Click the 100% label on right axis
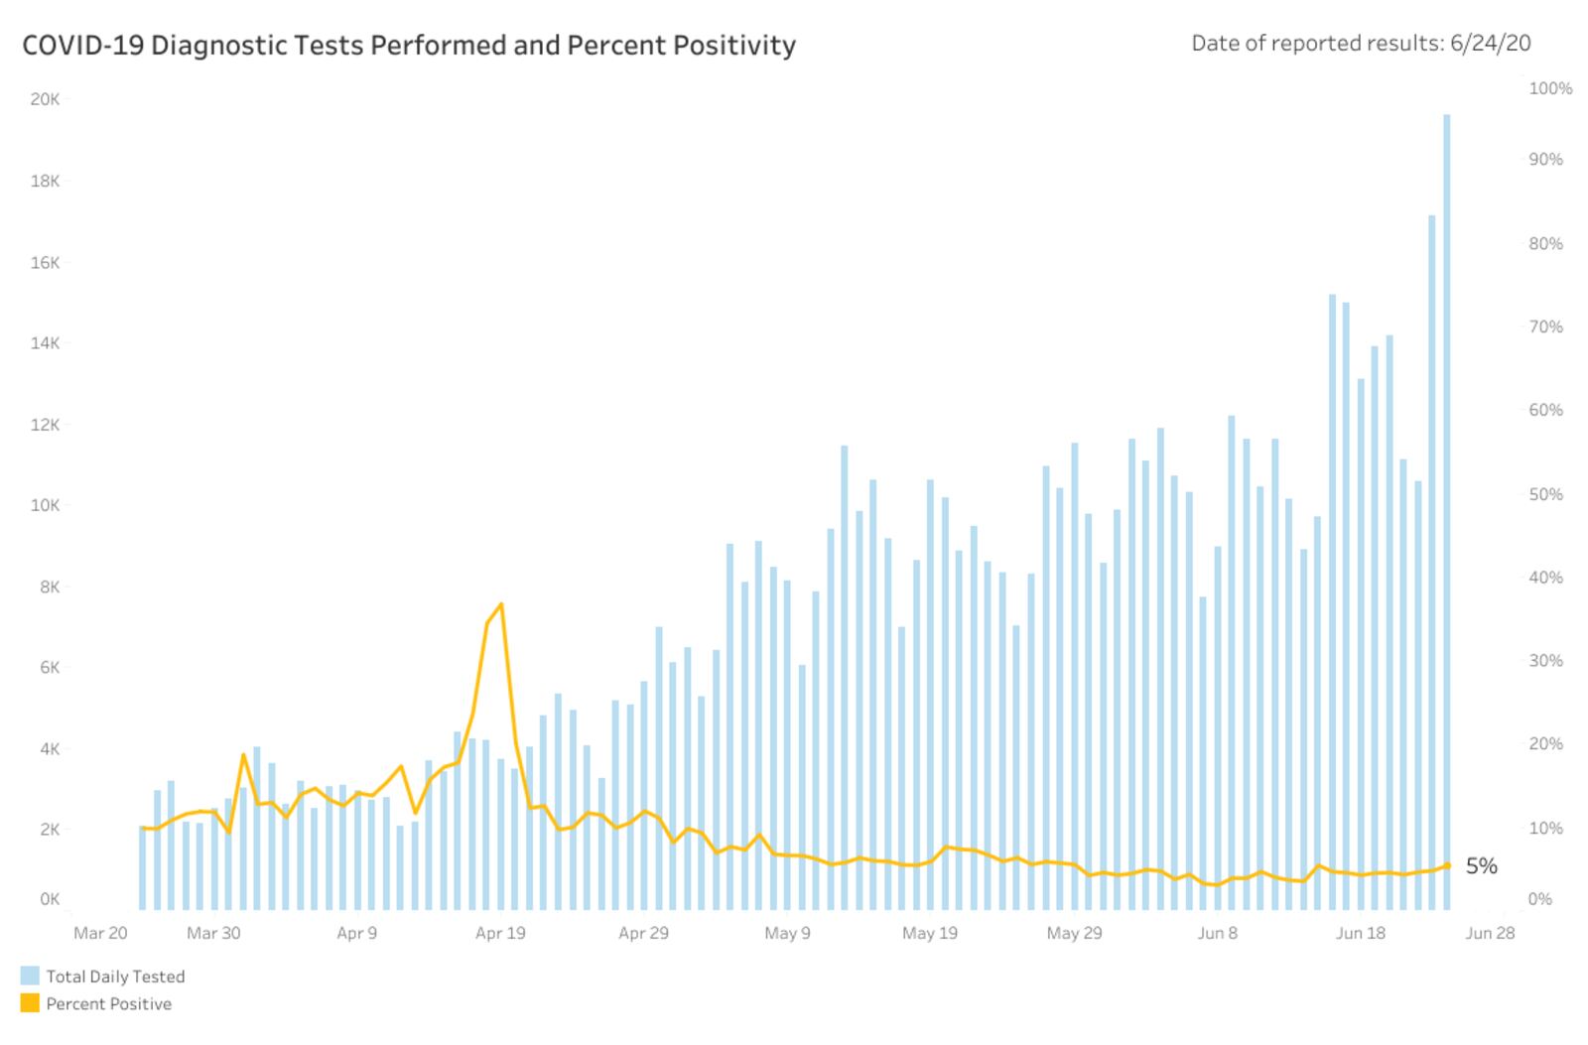Viewport: 1588px width, 1045px height. point(1550,88)
